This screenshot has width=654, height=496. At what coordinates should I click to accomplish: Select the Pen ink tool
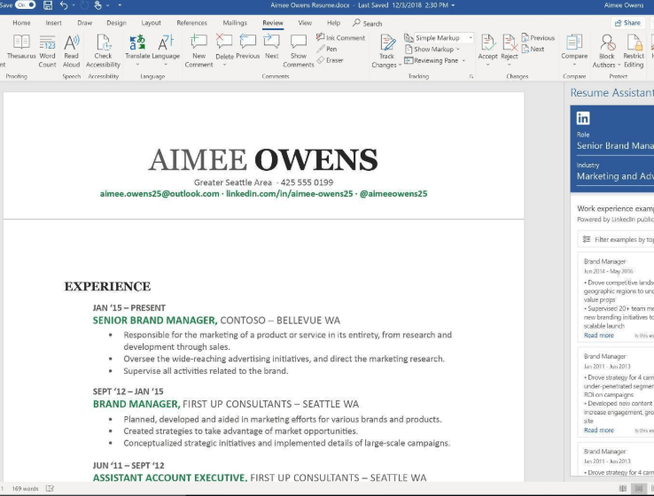(327, 49)
